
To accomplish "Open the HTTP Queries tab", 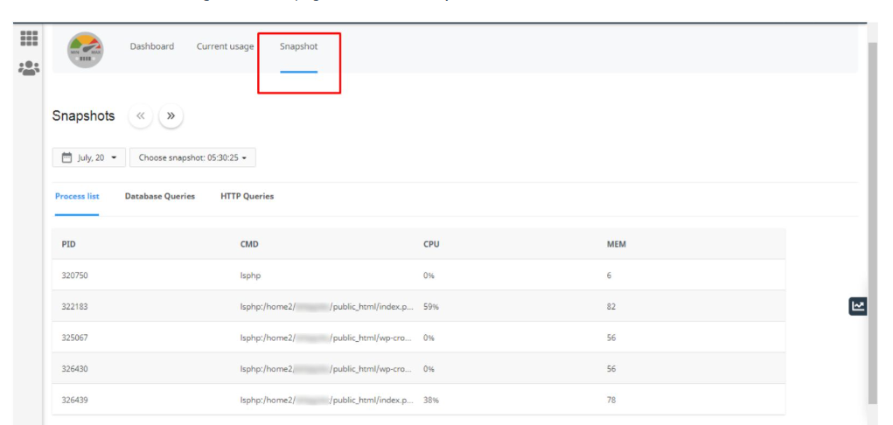I will 247,197.
